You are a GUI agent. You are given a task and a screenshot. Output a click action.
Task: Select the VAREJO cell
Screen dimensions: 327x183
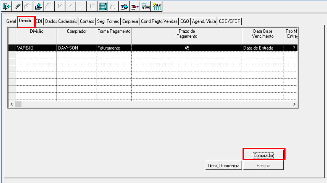click(36, 48)
